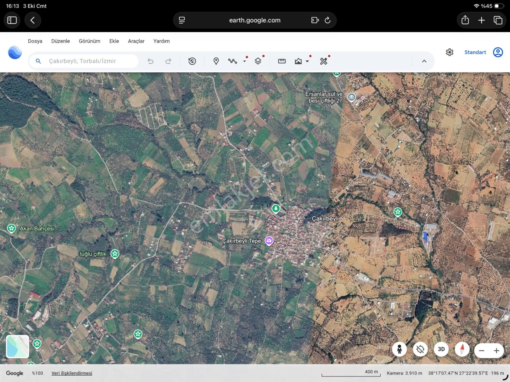Enter Street View with pegman
The image size is (510, 382).
click(399, 349)
